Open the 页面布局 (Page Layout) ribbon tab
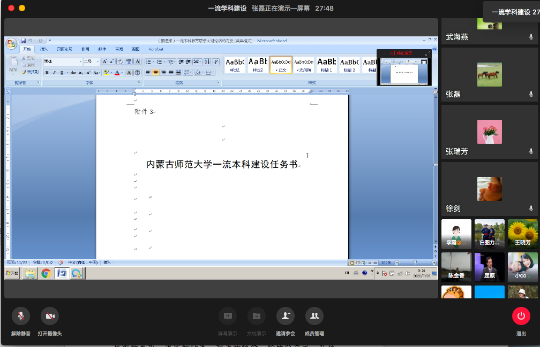The image size is (540, 347). click(x=65, y=49)
